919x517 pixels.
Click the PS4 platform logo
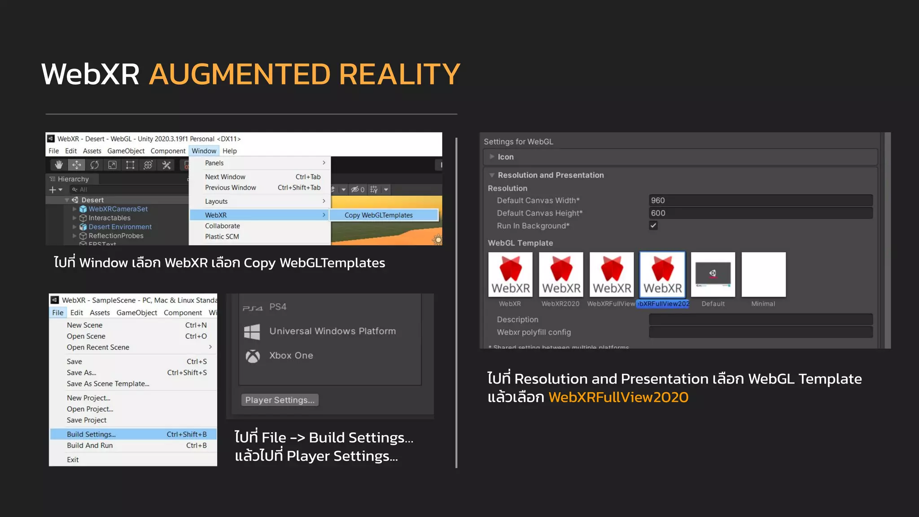pyautogui.click(x=253, y=307)
